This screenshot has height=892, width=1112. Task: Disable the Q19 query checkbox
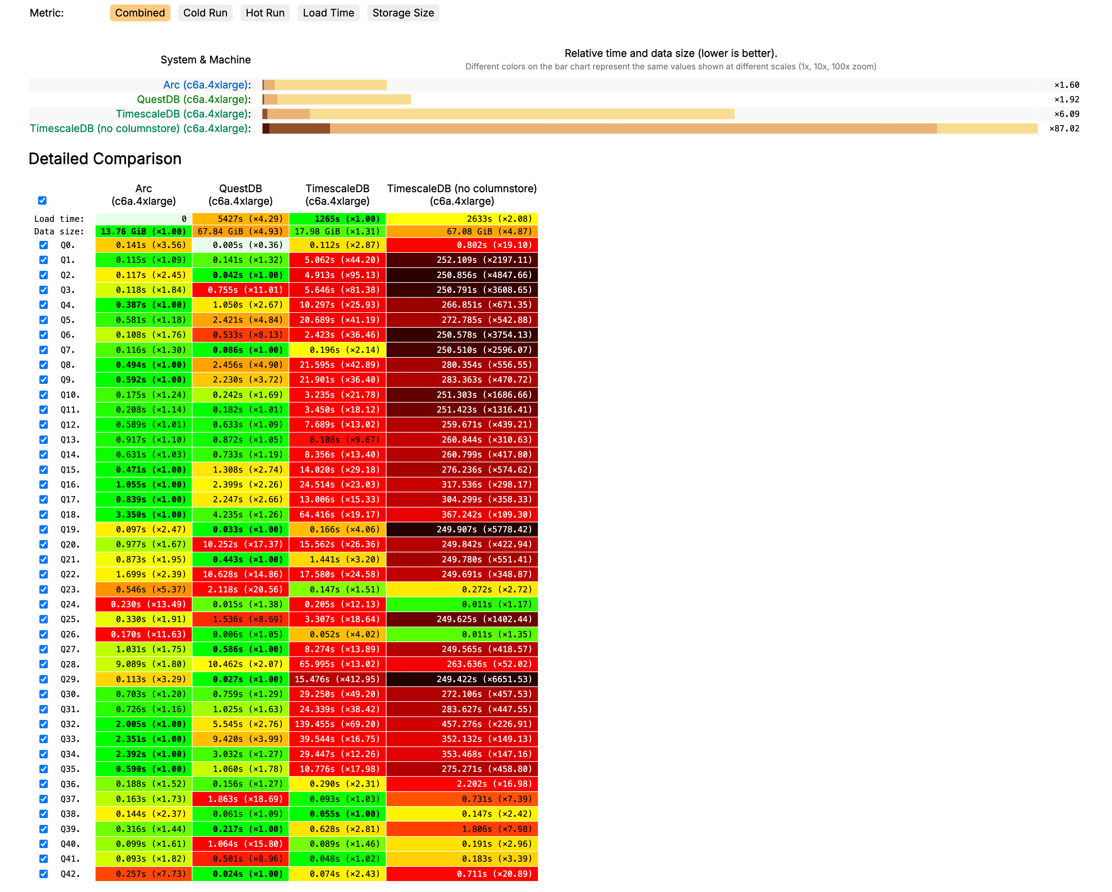pyautogui.click(x=44, y=529)
